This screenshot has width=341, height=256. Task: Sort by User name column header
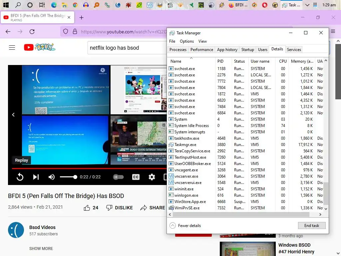pos(262,61)
